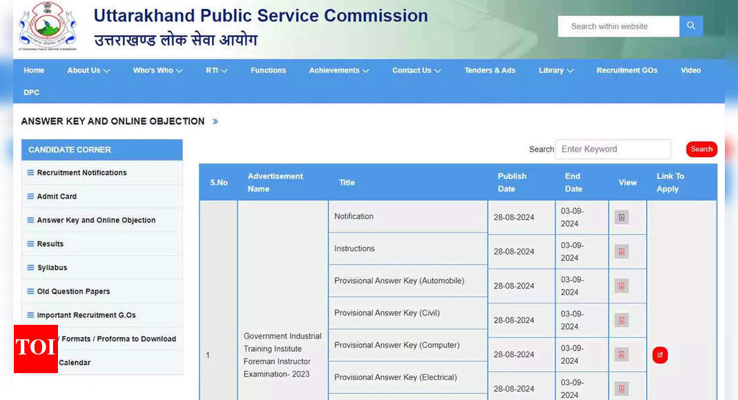Click list icon beside Results
Image resolution: width=738 pixels, height=400 pixels.
tap(30, 243)
